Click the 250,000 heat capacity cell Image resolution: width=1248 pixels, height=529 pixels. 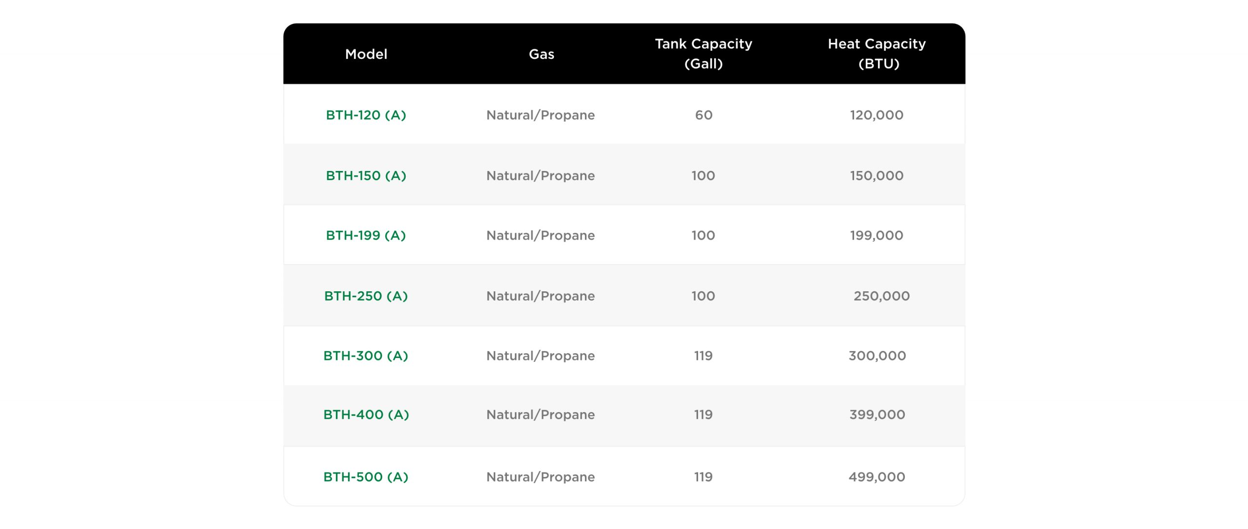(881, 296)
